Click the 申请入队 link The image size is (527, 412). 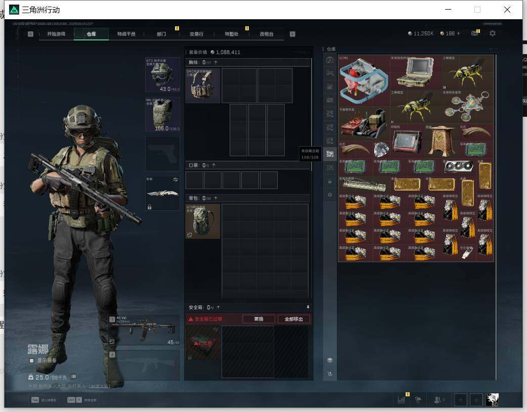coord(100,386)
